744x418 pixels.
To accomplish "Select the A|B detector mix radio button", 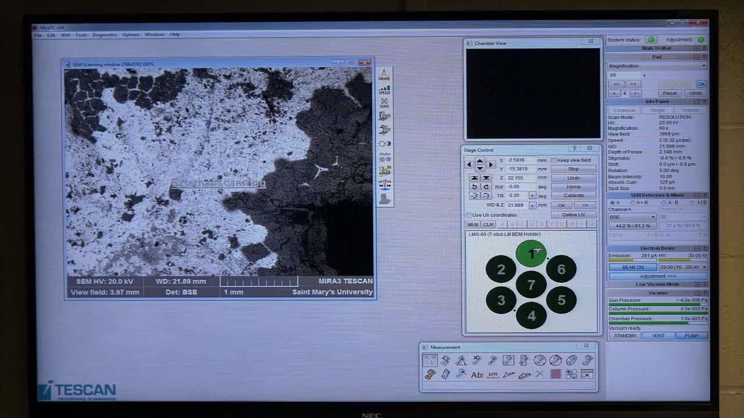I will (692, 203).
